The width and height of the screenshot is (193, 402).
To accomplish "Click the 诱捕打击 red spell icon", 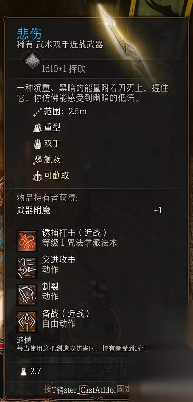I will point(27,241).
